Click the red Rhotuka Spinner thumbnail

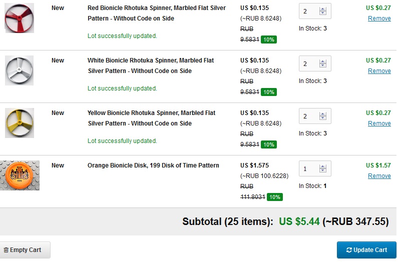(x=20, y=18)
